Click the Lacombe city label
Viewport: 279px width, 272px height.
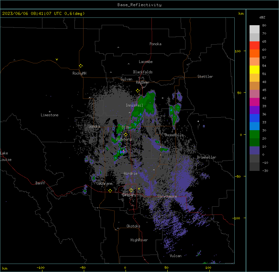pos(146,62)
